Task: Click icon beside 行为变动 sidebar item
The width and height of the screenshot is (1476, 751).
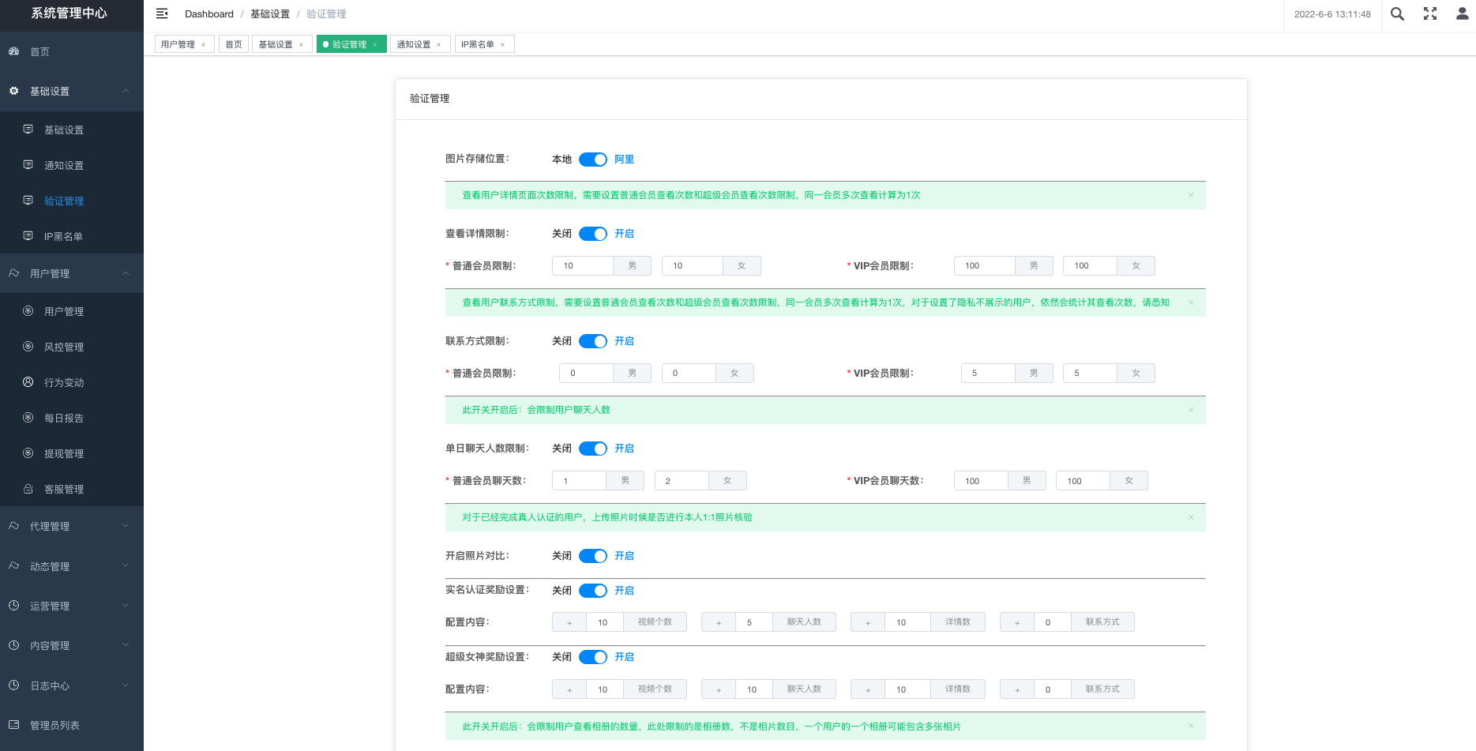Action: 28,382
